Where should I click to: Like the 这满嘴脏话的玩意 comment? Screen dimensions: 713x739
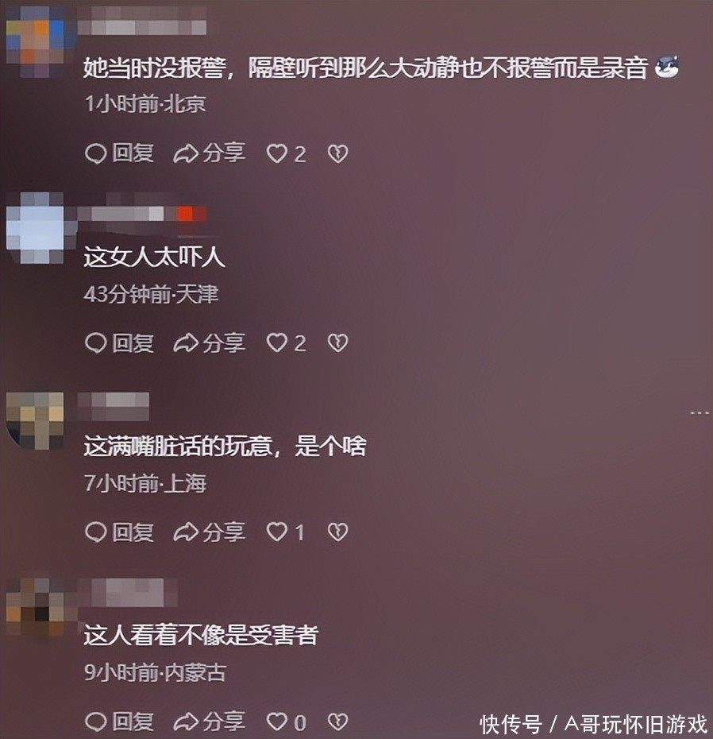[x=285, y=532]
